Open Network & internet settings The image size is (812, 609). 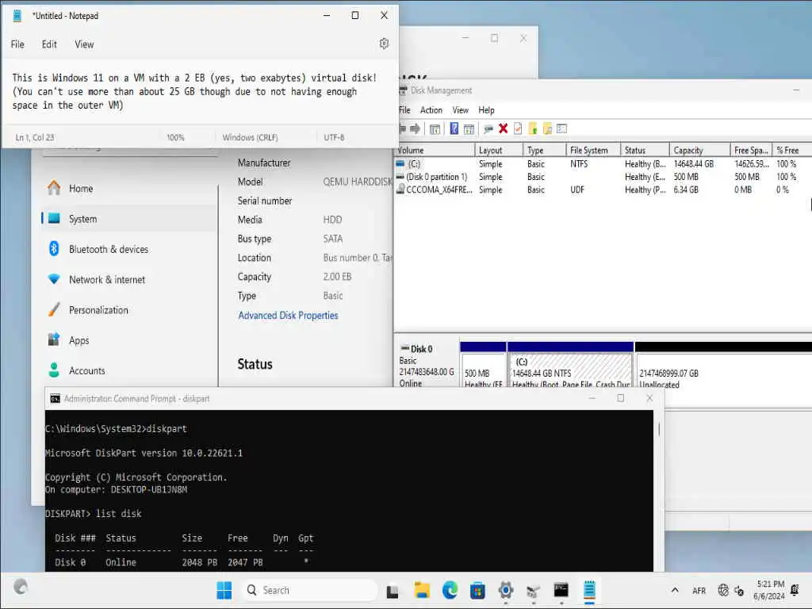click(x=129, y=280)
